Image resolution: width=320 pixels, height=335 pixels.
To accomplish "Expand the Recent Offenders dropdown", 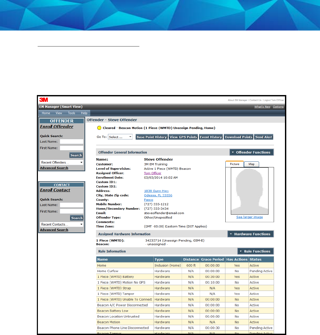I will [x=62, y=162].
